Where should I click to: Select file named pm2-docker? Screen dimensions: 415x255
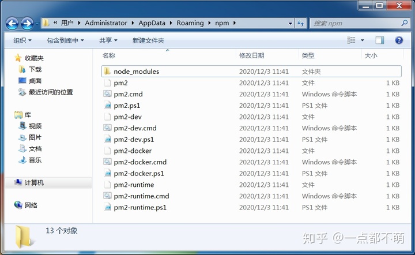click(133, 151)
